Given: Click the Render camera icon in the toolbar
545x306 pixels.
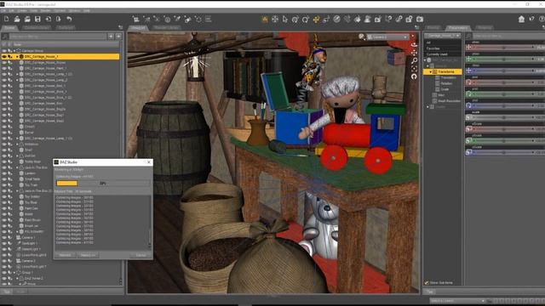Looking at the screenshot, I should pyautogui.click(x=420, y=19).
